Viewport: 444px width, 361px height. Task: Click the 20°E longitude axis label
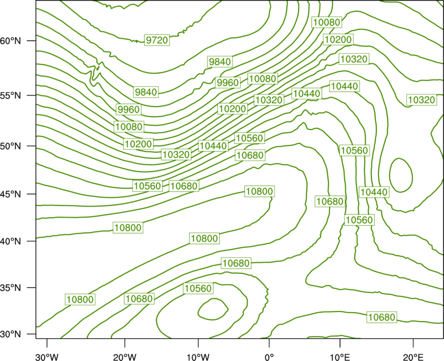click(413, 357)
